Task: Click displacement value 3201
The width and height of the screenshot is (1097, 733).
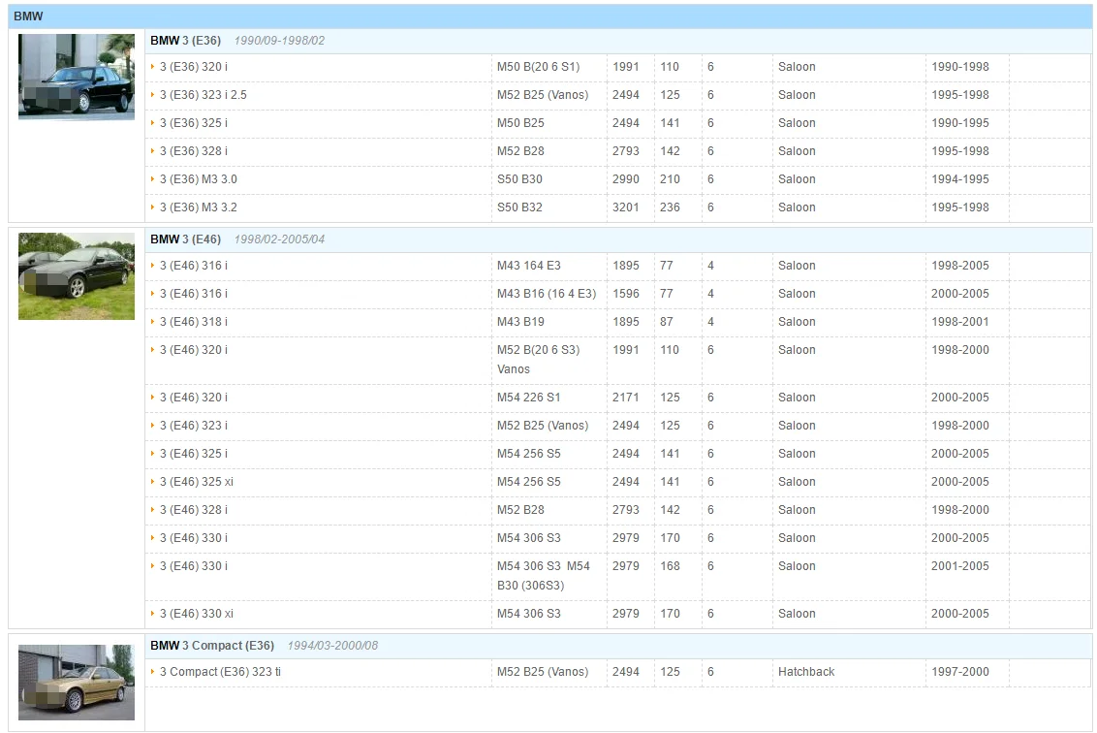Action: coord(625,207)
